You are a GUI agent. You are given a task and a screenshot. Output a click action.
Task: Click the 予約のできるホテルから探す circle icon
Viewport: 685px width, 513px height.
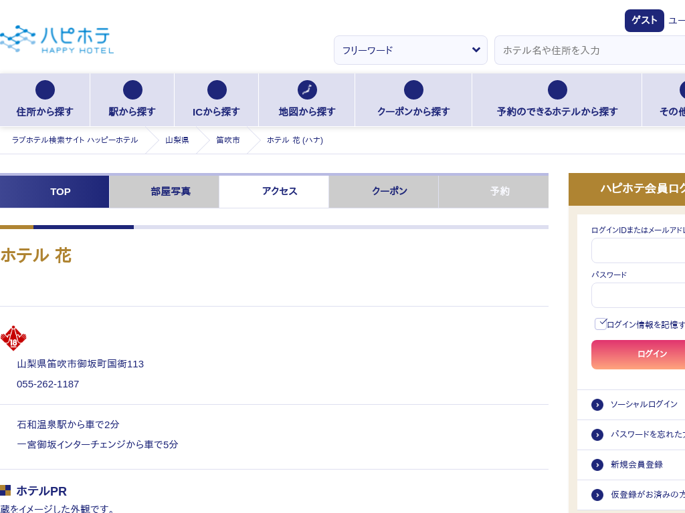[557, 90]
